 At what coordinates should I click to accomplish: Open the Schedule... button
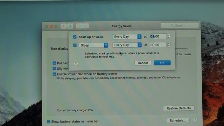pyautogui.click(x=178, y=120)
